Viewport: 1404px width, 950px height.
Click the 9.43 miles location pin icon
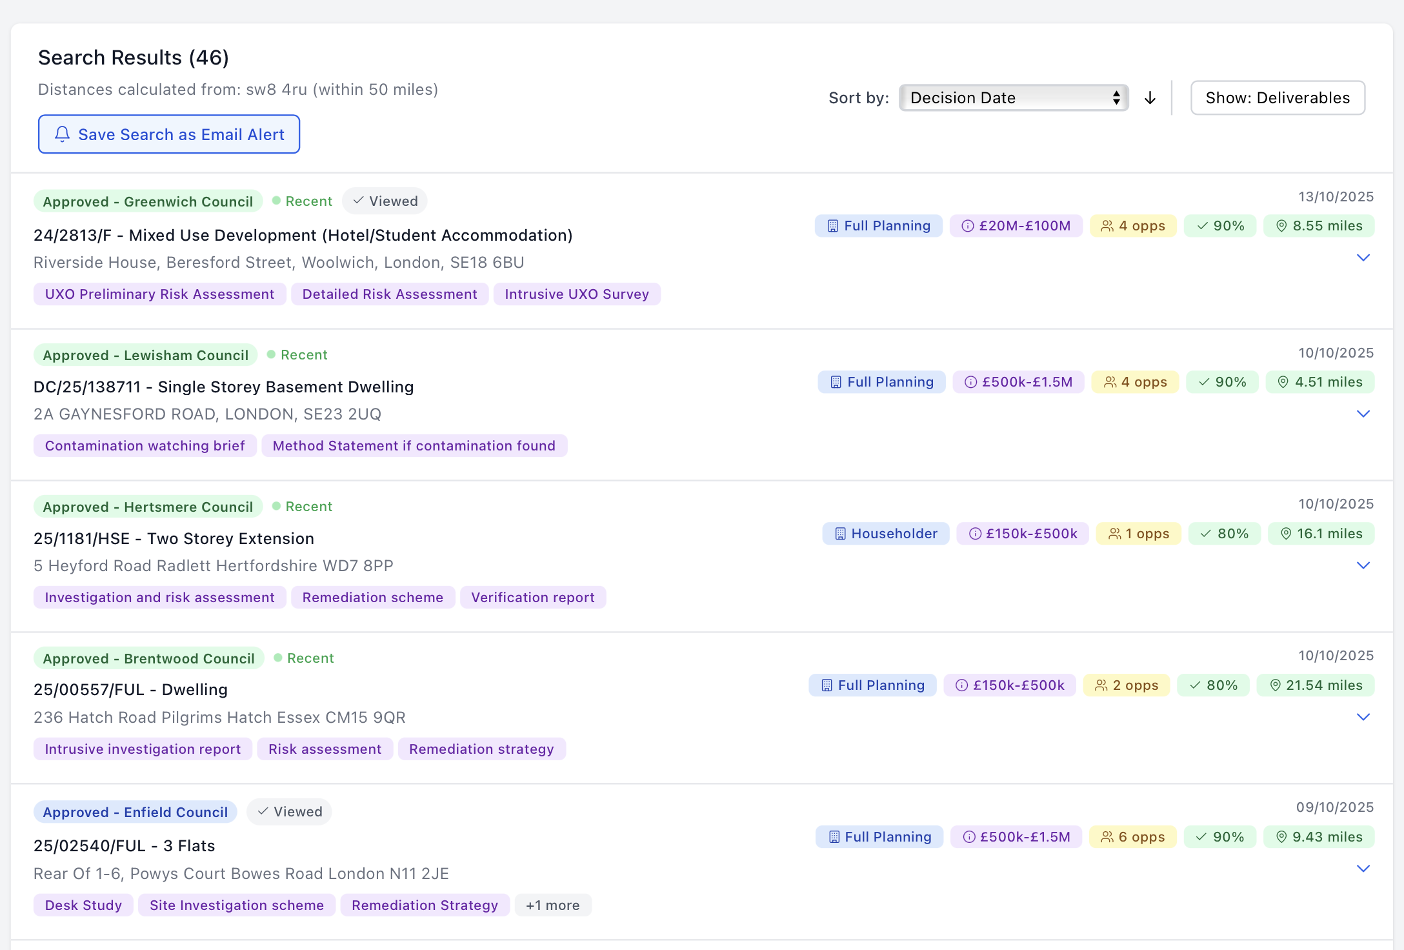point(1281,837)
